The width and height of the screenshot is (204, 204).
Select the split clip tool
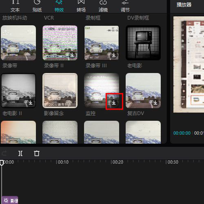[20, 153]
